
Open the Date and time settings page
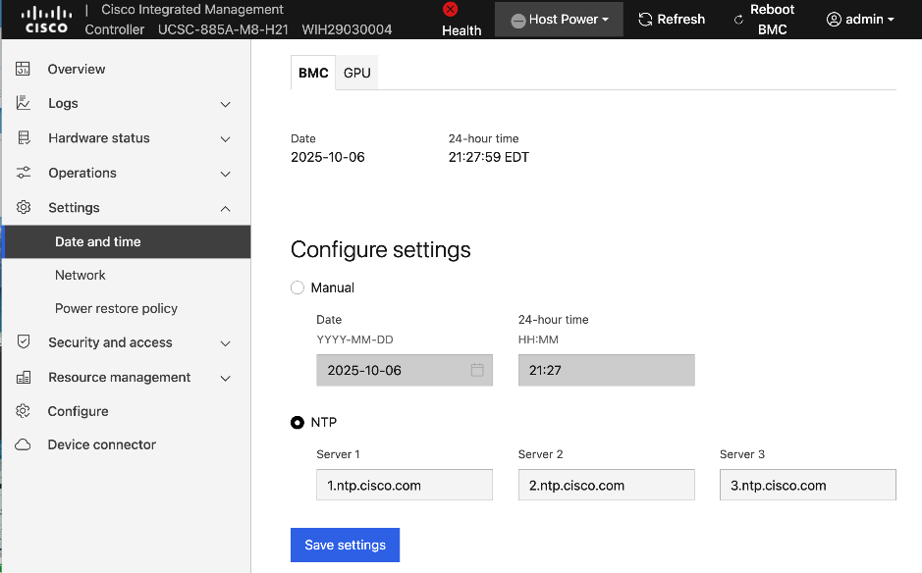98,241
